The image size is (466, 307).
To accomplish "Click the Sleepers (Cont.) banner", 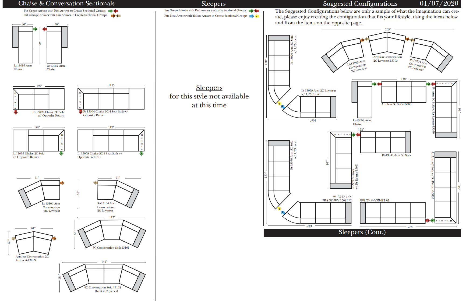I will coord(362,232).
